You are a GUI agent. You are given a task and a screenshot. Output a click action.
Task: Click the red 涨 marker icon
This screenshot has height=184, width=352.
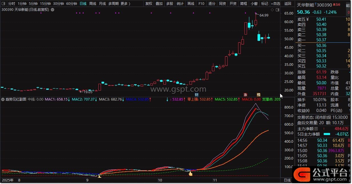click(x=245, y=95)
